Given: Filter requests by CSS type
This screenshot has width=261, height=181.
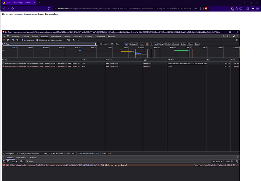Looking at the screenshot, I should 147,44.
